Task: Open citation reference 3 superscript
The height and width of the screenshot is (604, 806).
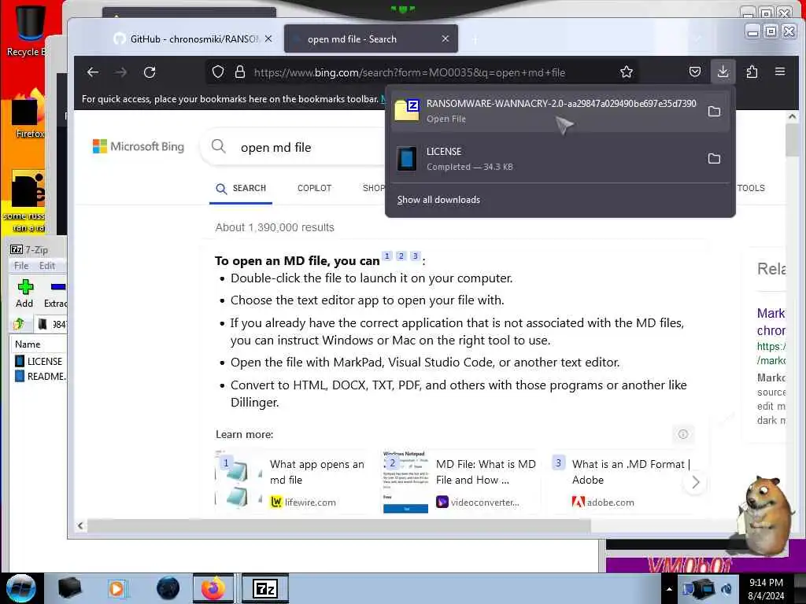Action: coord(416,256)
